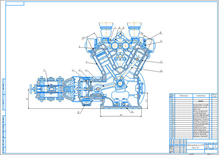Click callout number 7 at the top manifold
Viewport: 219px width, 155px height.
115,27
